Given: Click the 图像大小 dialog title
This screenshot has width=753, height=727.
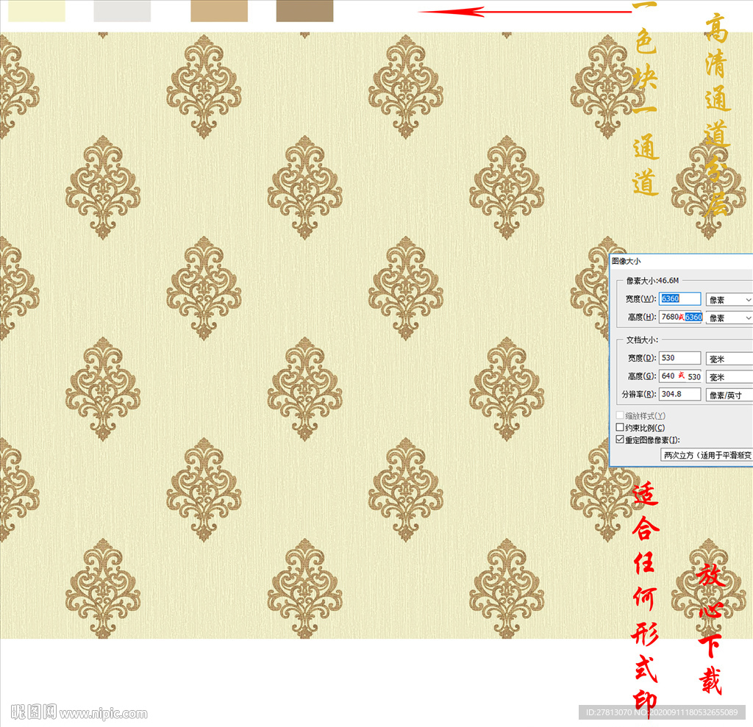Looking at the screenshot, I should pos(627,261).
